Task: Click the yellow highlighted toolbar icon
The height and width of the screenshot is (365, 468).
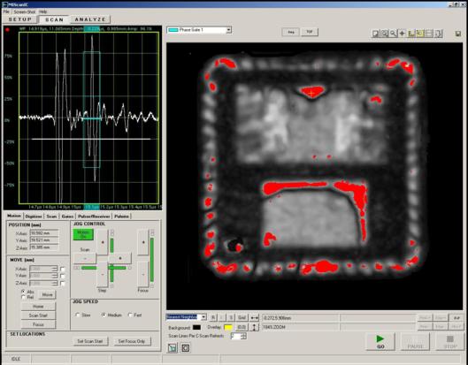Action: coord(420,34)
